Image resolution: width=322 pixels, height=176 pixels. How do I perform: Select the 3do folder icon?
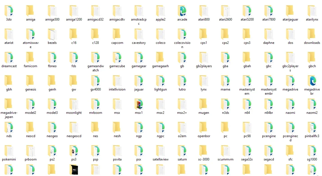9,11
